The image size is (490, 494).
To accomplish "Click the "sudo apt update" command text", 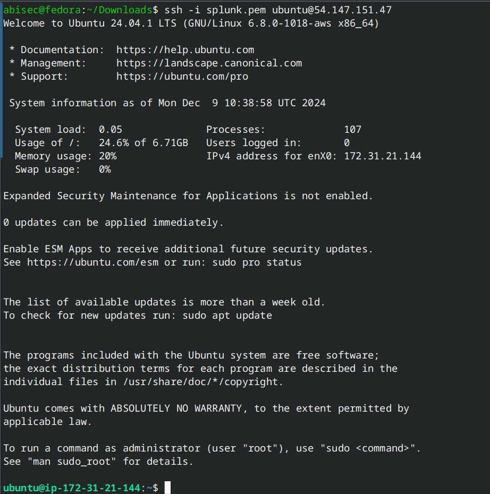I will (x=227, y=316).
